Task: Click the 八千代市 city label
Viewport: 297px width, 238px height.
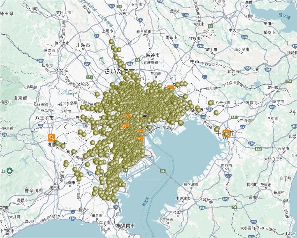Action: pos(223,103)
